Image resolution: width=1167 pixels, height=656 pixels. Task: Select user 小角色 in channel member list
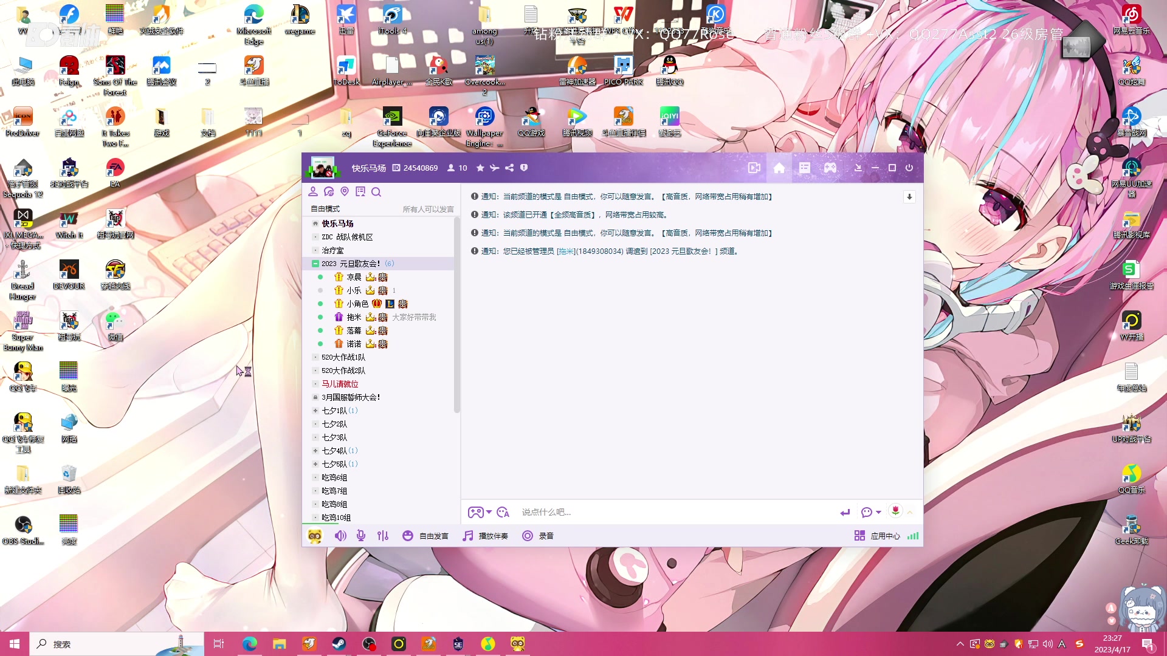[x=357, y=304]
